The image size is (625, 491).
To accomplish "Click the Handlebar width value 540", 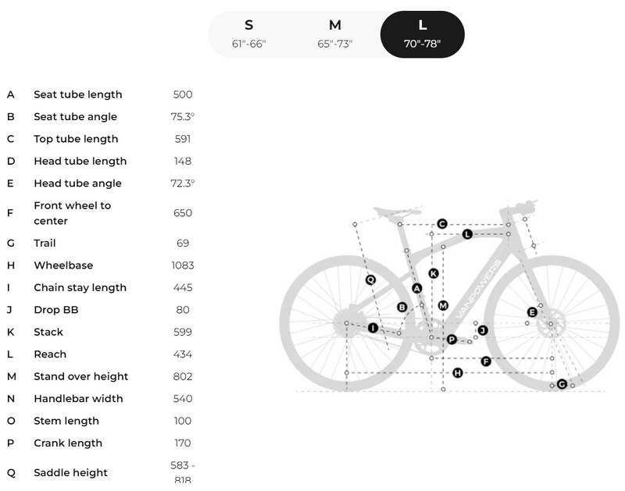I will pyautogui.click(x=183, y=399).
